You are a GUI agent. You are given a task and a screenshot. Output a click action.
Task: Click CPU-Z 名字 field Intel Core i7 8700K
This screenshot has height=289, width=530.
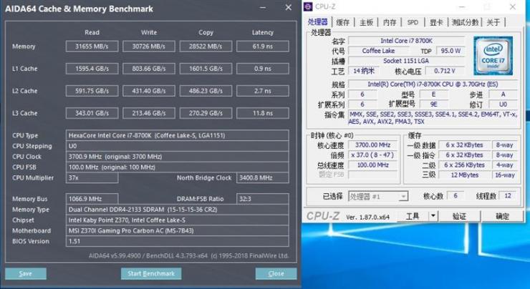(407, 41)
